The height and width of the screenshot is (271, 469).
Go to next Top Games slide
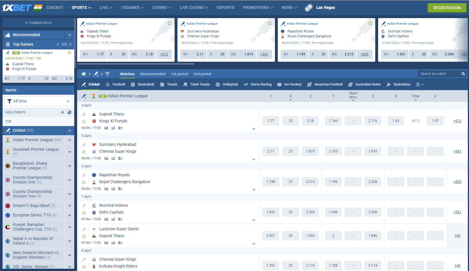(x=70, y=44)
